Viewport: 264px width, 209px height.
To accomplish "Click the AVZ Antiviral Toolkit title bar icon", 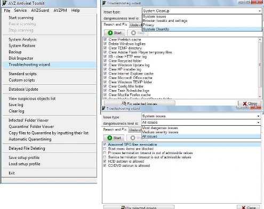I will point(4,3).
